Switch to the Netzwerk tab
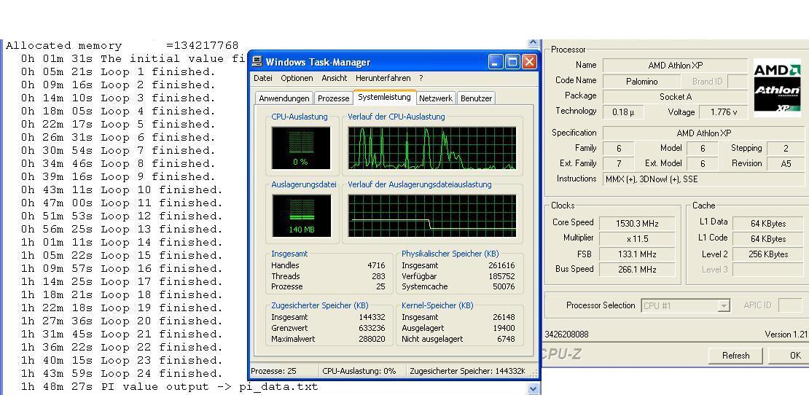Image resolution: width=809 pixels, height=395 pixels. [436, 98]
